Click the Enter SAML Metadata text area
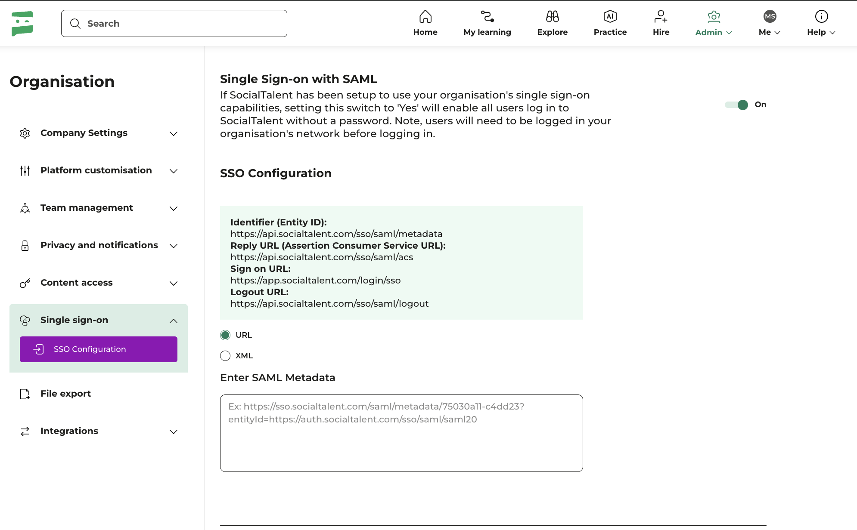Viewport: 857px width, 530px height. 401,433
